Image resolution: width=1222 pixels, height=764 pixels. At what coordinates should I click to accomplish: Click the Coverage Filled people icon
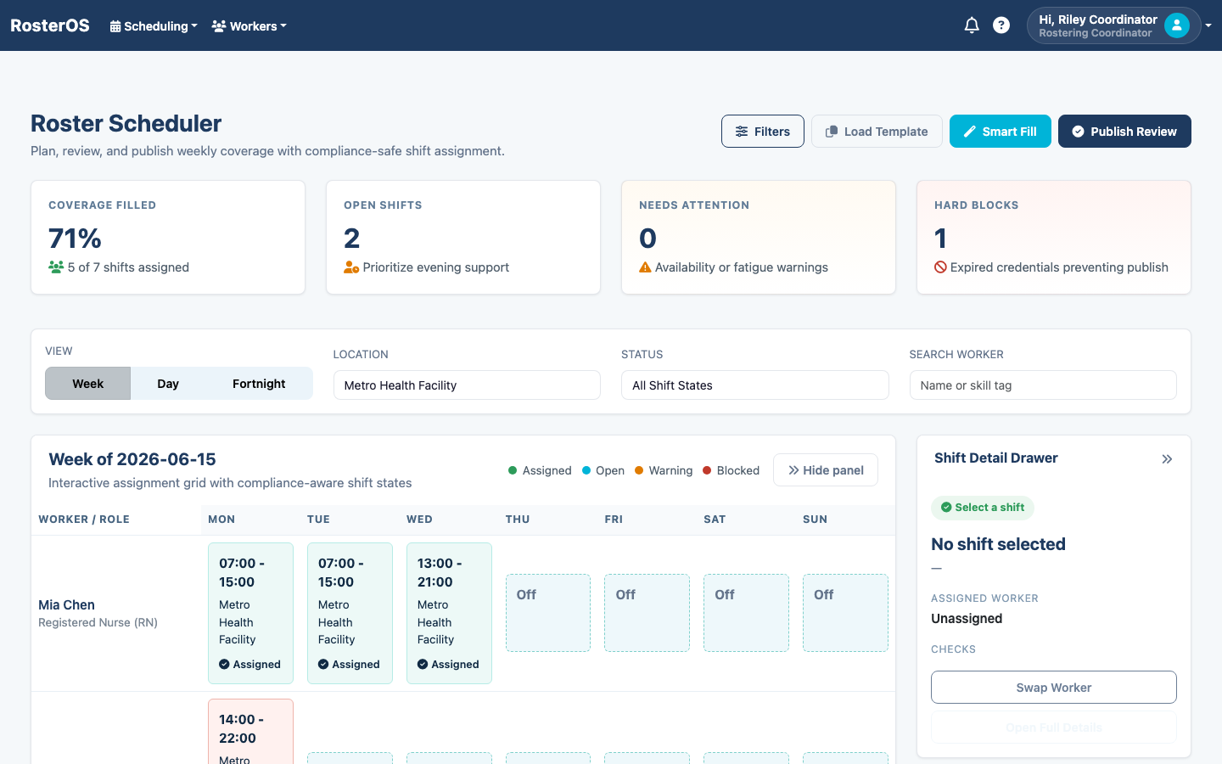pos(56,267)
